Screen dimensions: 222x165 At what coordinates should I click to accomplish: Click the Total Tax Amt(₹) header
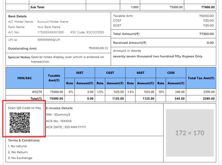(x=201, y=78)
